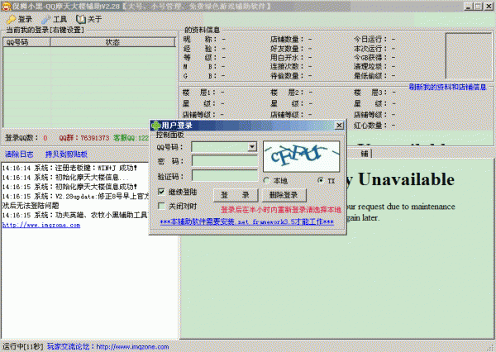
Task: Click the 红心数量 label
Action: click(x=370, y=126)
